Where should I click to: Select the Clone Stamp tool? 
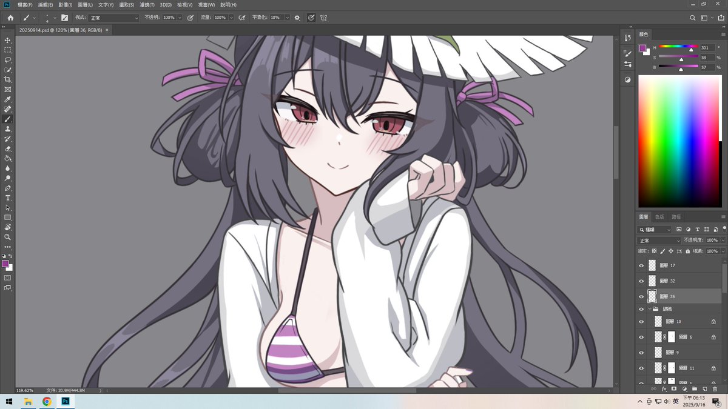8,129
